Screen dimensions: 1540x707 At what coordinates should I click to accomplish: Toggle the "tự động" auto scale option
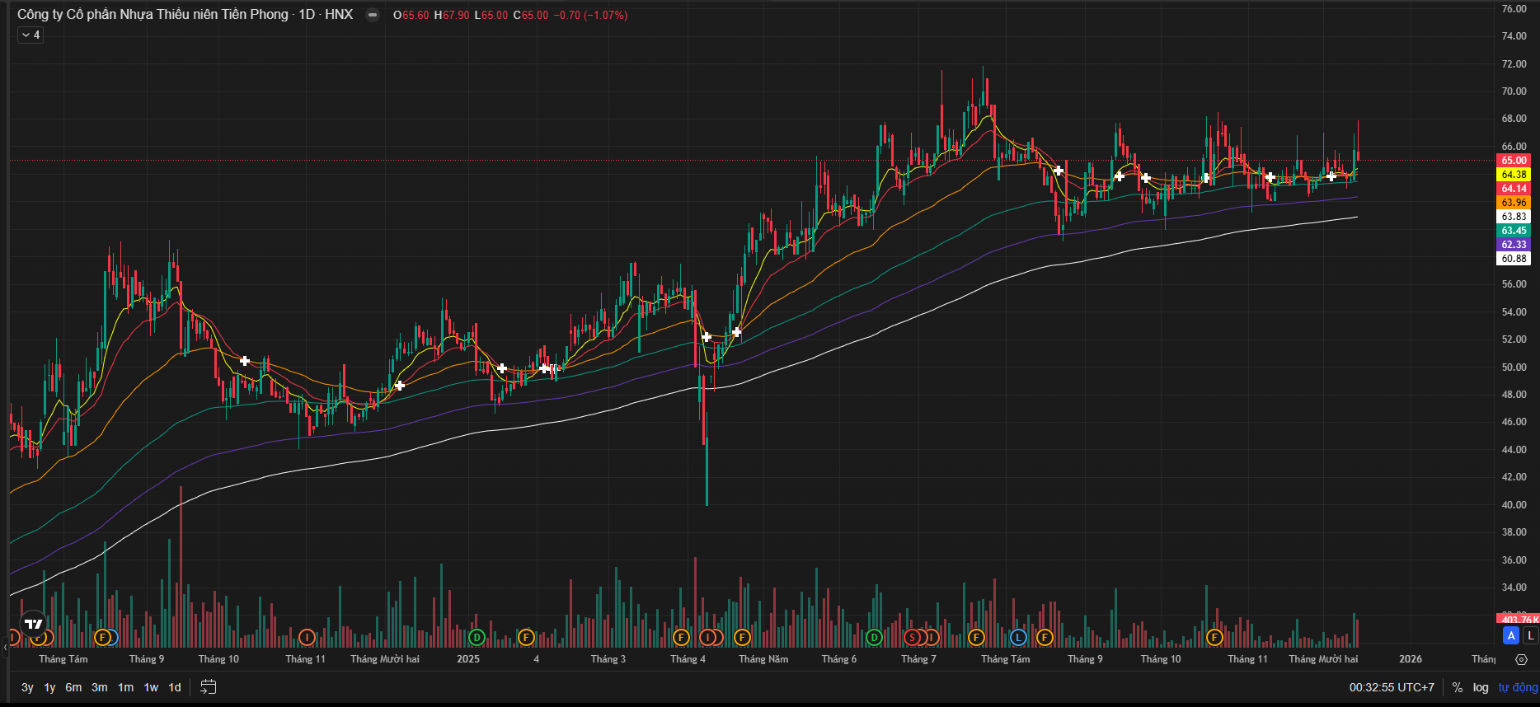tap(1518, 687)
